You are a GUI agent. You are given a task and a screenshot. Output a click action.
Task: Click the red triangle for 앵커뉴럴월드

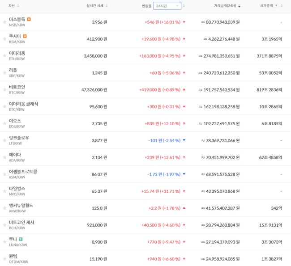point(184,208)
